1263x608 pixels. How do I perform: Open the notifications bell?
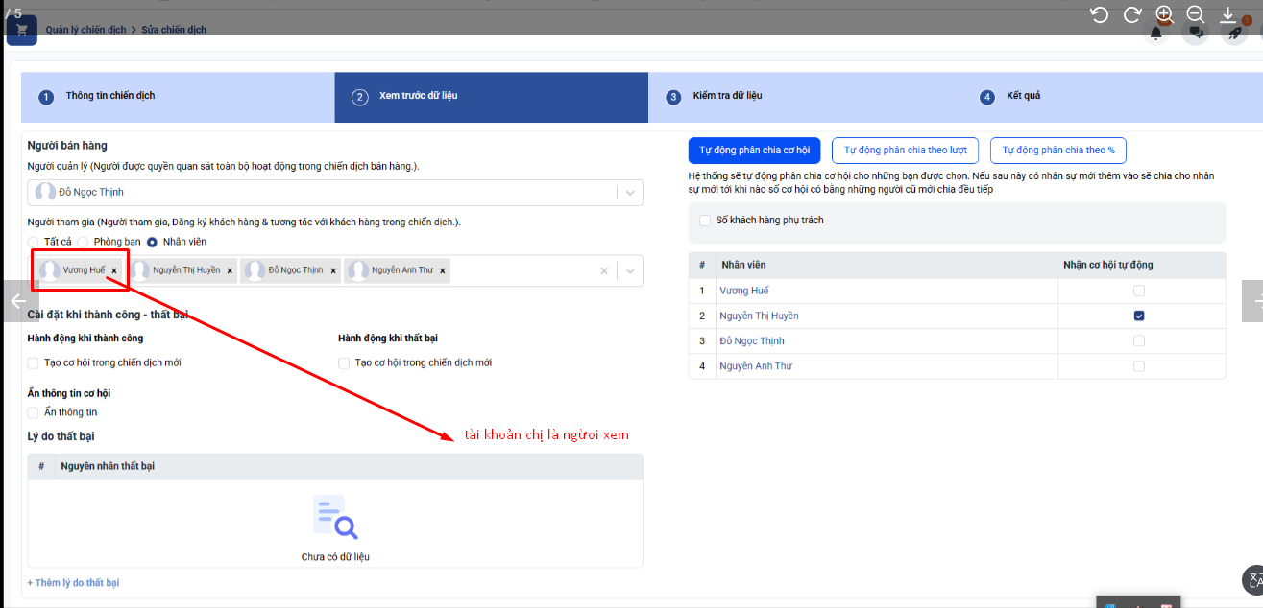point(1155,34)
